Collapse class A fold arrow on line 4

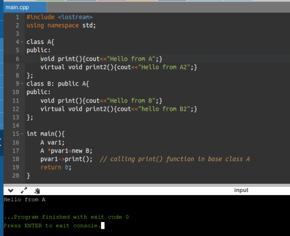[x=22, y=42]
